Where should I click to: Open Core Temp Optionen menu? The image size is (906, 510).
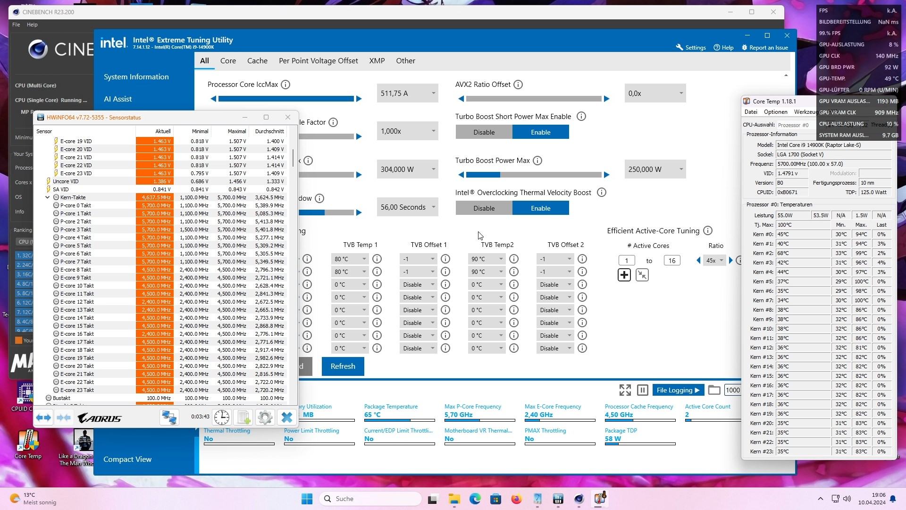[775, 112]
